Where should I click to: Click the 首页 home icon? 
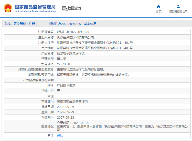coord(158,6)
